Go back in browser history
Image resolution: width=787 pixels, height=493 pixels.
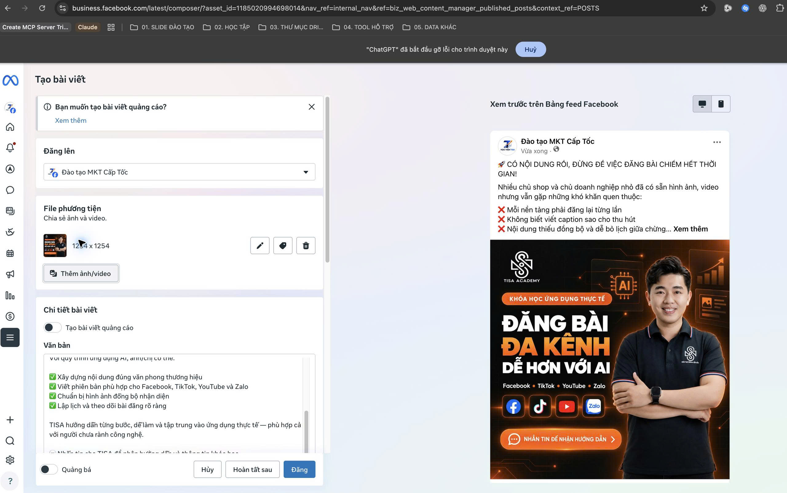[x=8, y=8]
